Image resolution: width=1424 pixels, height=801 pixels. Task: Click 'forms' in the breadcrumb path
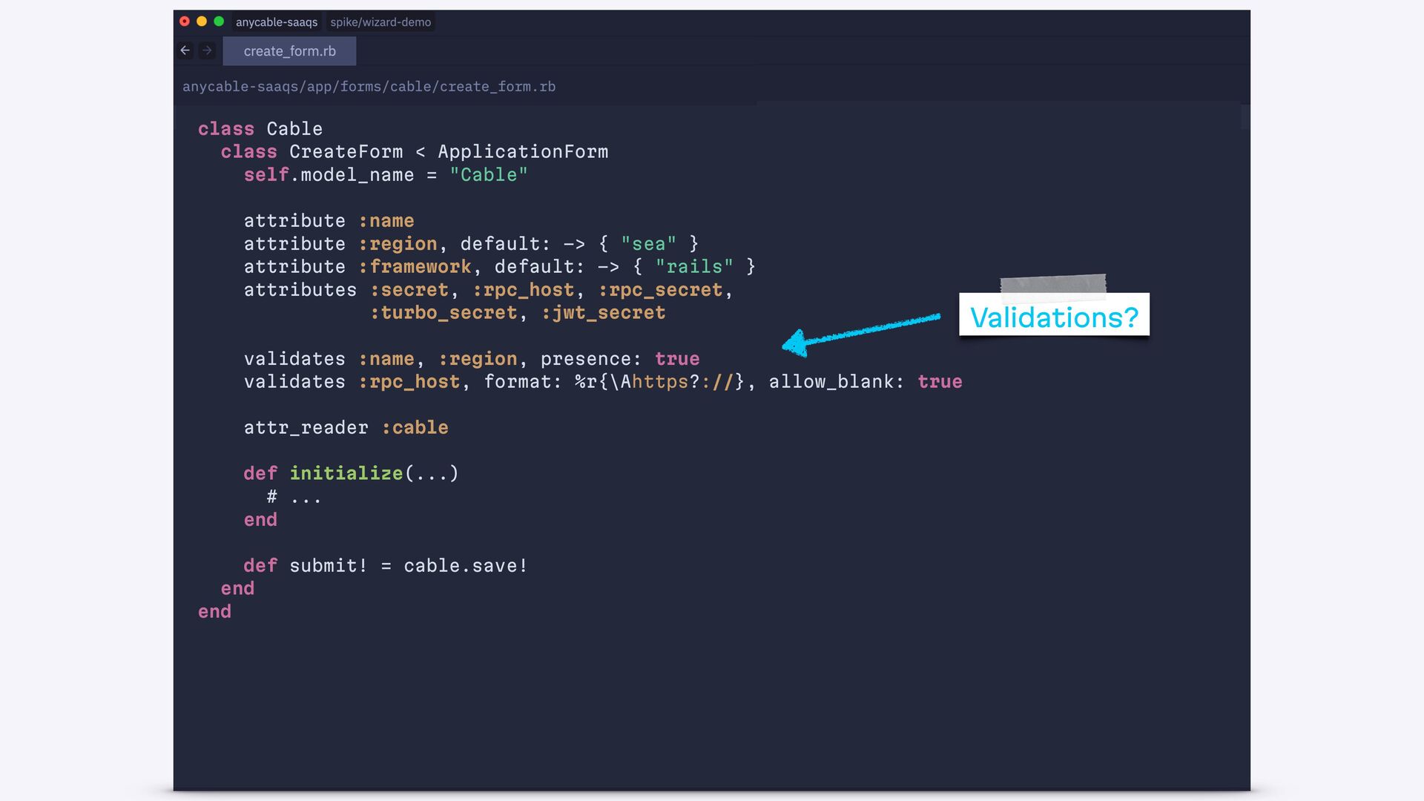360,87
